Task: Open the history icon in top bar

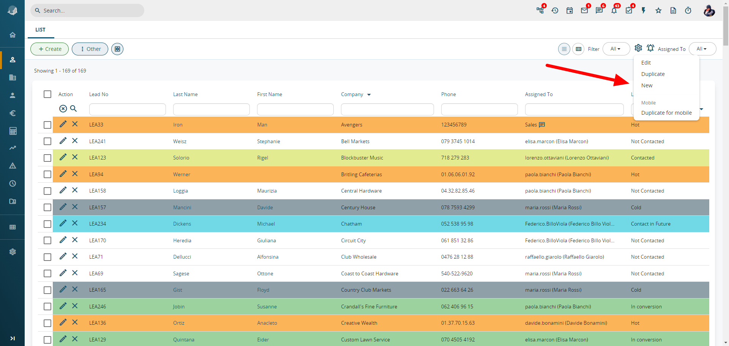Action: coord(555,11)
